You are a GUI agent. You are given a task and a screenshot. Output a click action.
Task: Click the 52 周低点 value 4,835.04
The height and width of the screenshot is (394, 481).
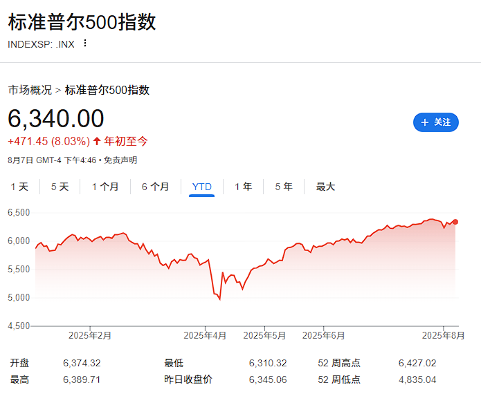417,379
